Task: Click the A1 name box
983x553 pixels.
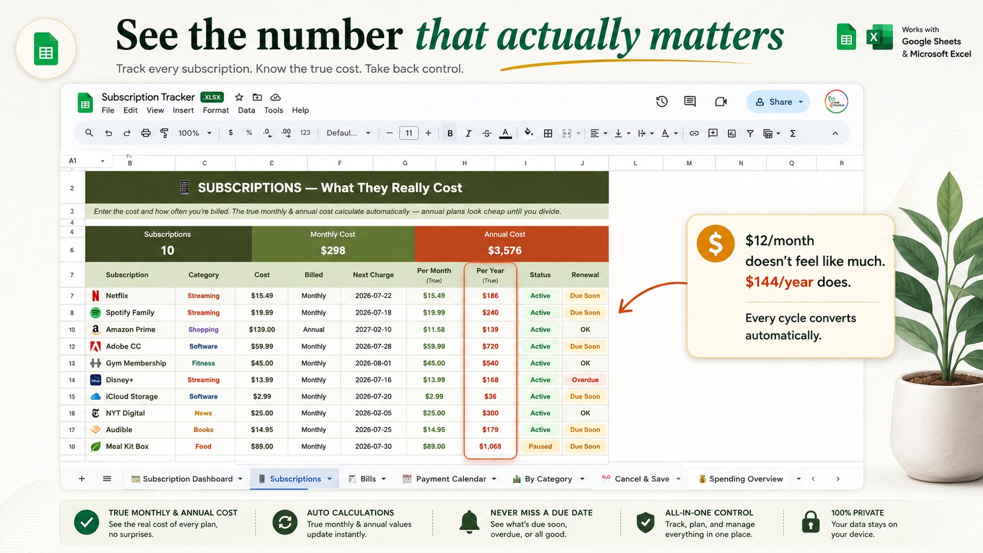Action: pyautogui.click(x=86, y=161)
